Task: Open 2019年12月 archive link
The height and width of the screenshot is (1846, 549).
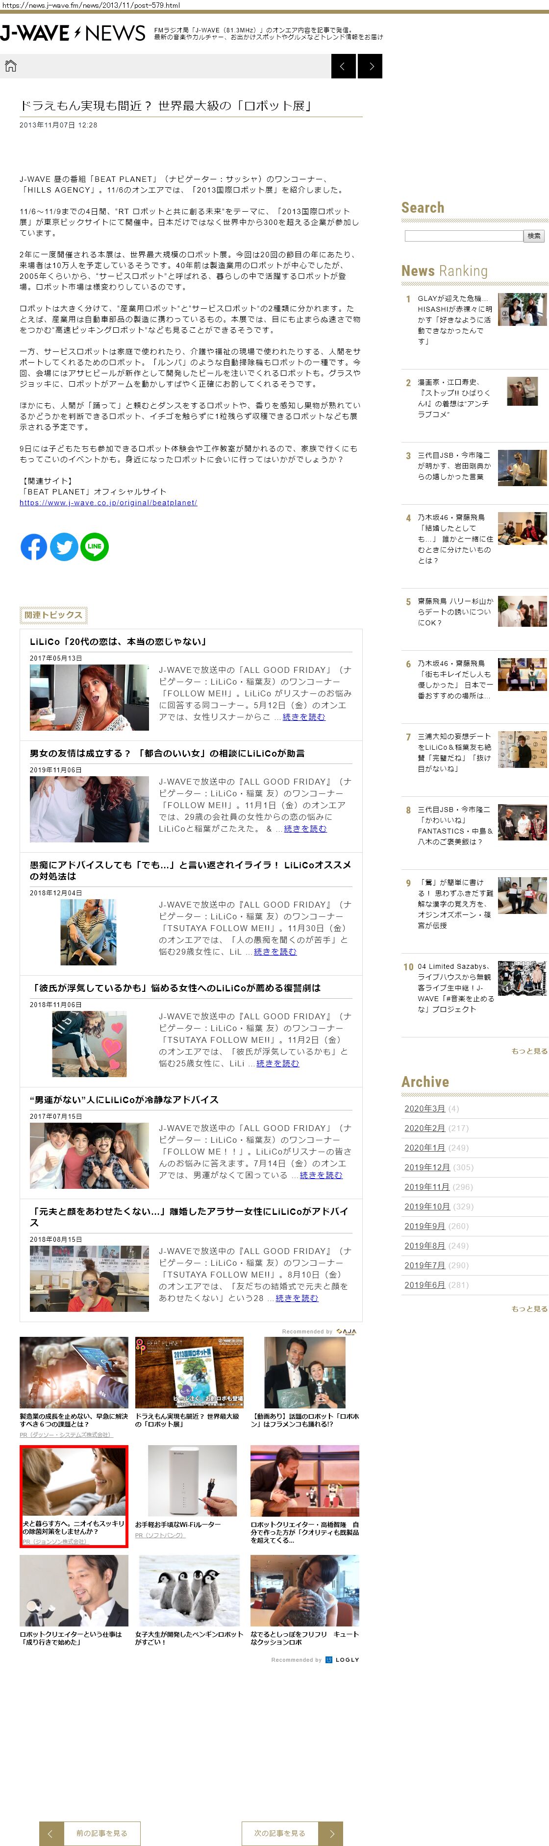Action: [x=426, y=1167]
